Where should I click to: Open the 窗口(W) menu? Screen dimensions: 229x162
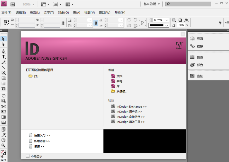coord(105,13)
